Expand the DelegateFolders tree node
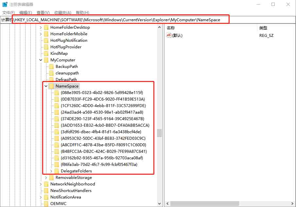The height and width of the screenshot is (207, 296). pos(51,171)
